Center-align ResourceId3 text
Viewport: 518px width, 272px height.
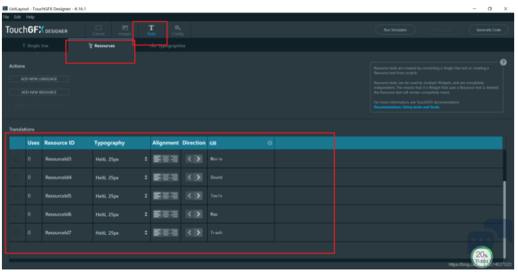(166, 159)
